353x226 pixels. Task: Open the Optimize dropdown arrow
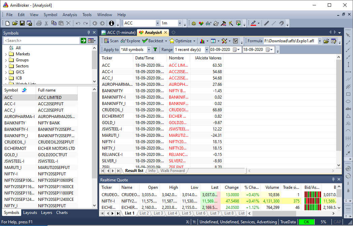click(x=194, y=41)
